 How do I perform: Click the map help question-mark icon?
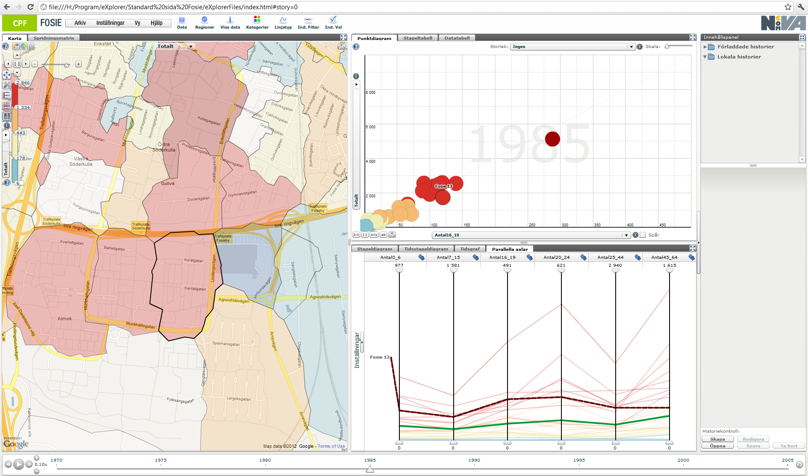[x=6, y=46]
